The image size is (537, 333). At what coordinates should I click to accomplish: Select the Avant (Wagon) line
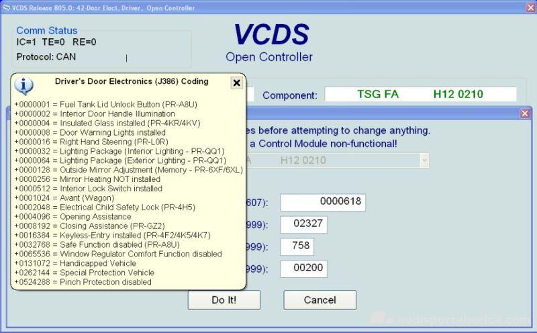64,198
